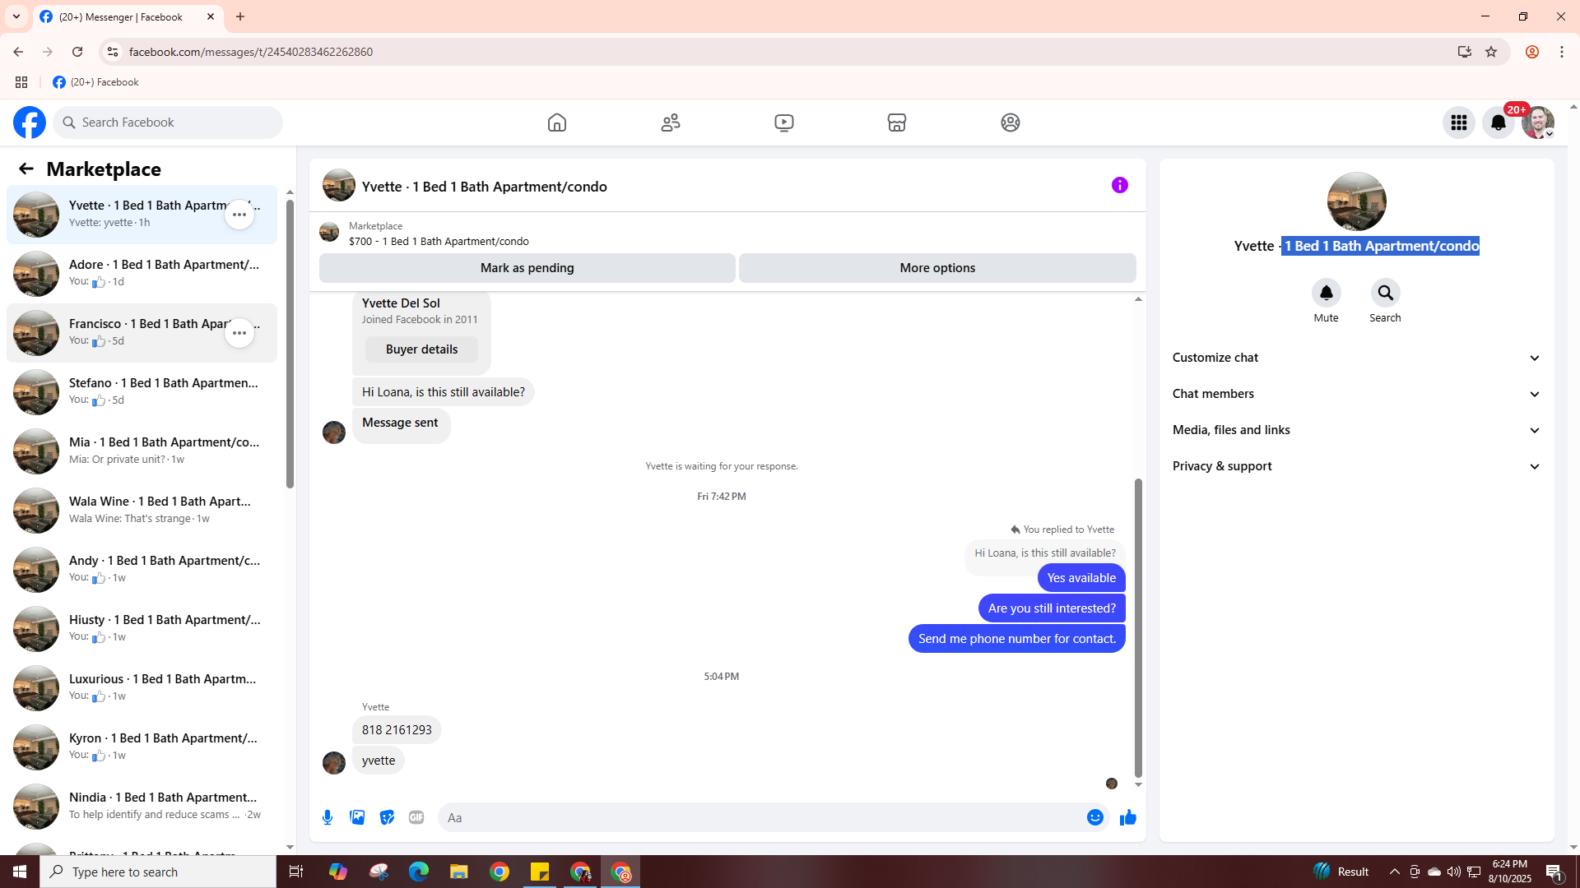The height and width of the screenshot is (888, 1580).
Task: Open Facebook apps grid menu
Action: [1458, 123]
